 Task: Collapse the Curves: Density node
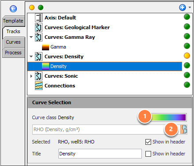coord(31,57)
